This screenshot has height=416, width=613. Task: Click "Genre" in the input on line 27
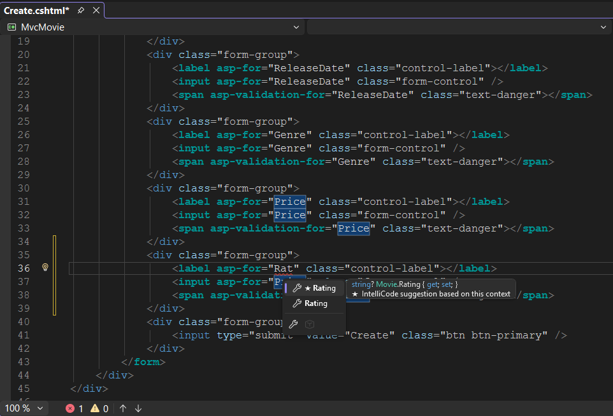pyautogui.click(x=290, y=148)
